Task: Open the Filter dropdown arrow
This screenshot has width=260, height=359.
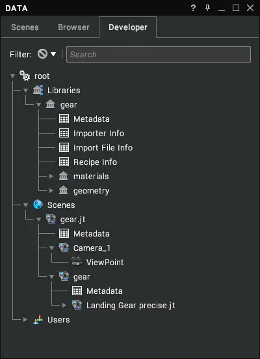Action: (x=53, y=54)
